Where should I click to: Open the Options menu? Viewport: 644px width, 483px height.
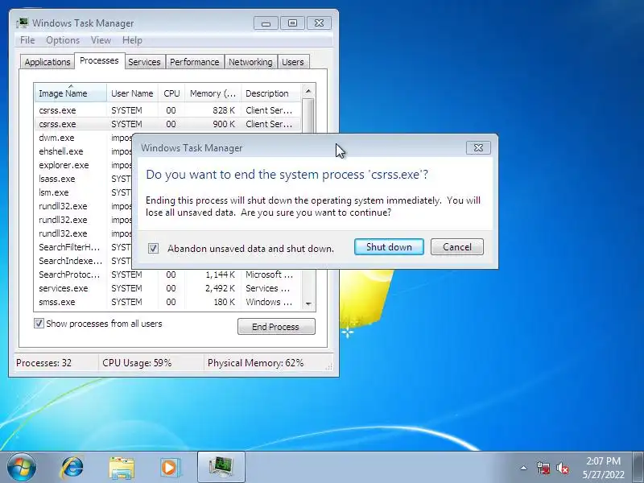tap(63, 40)
